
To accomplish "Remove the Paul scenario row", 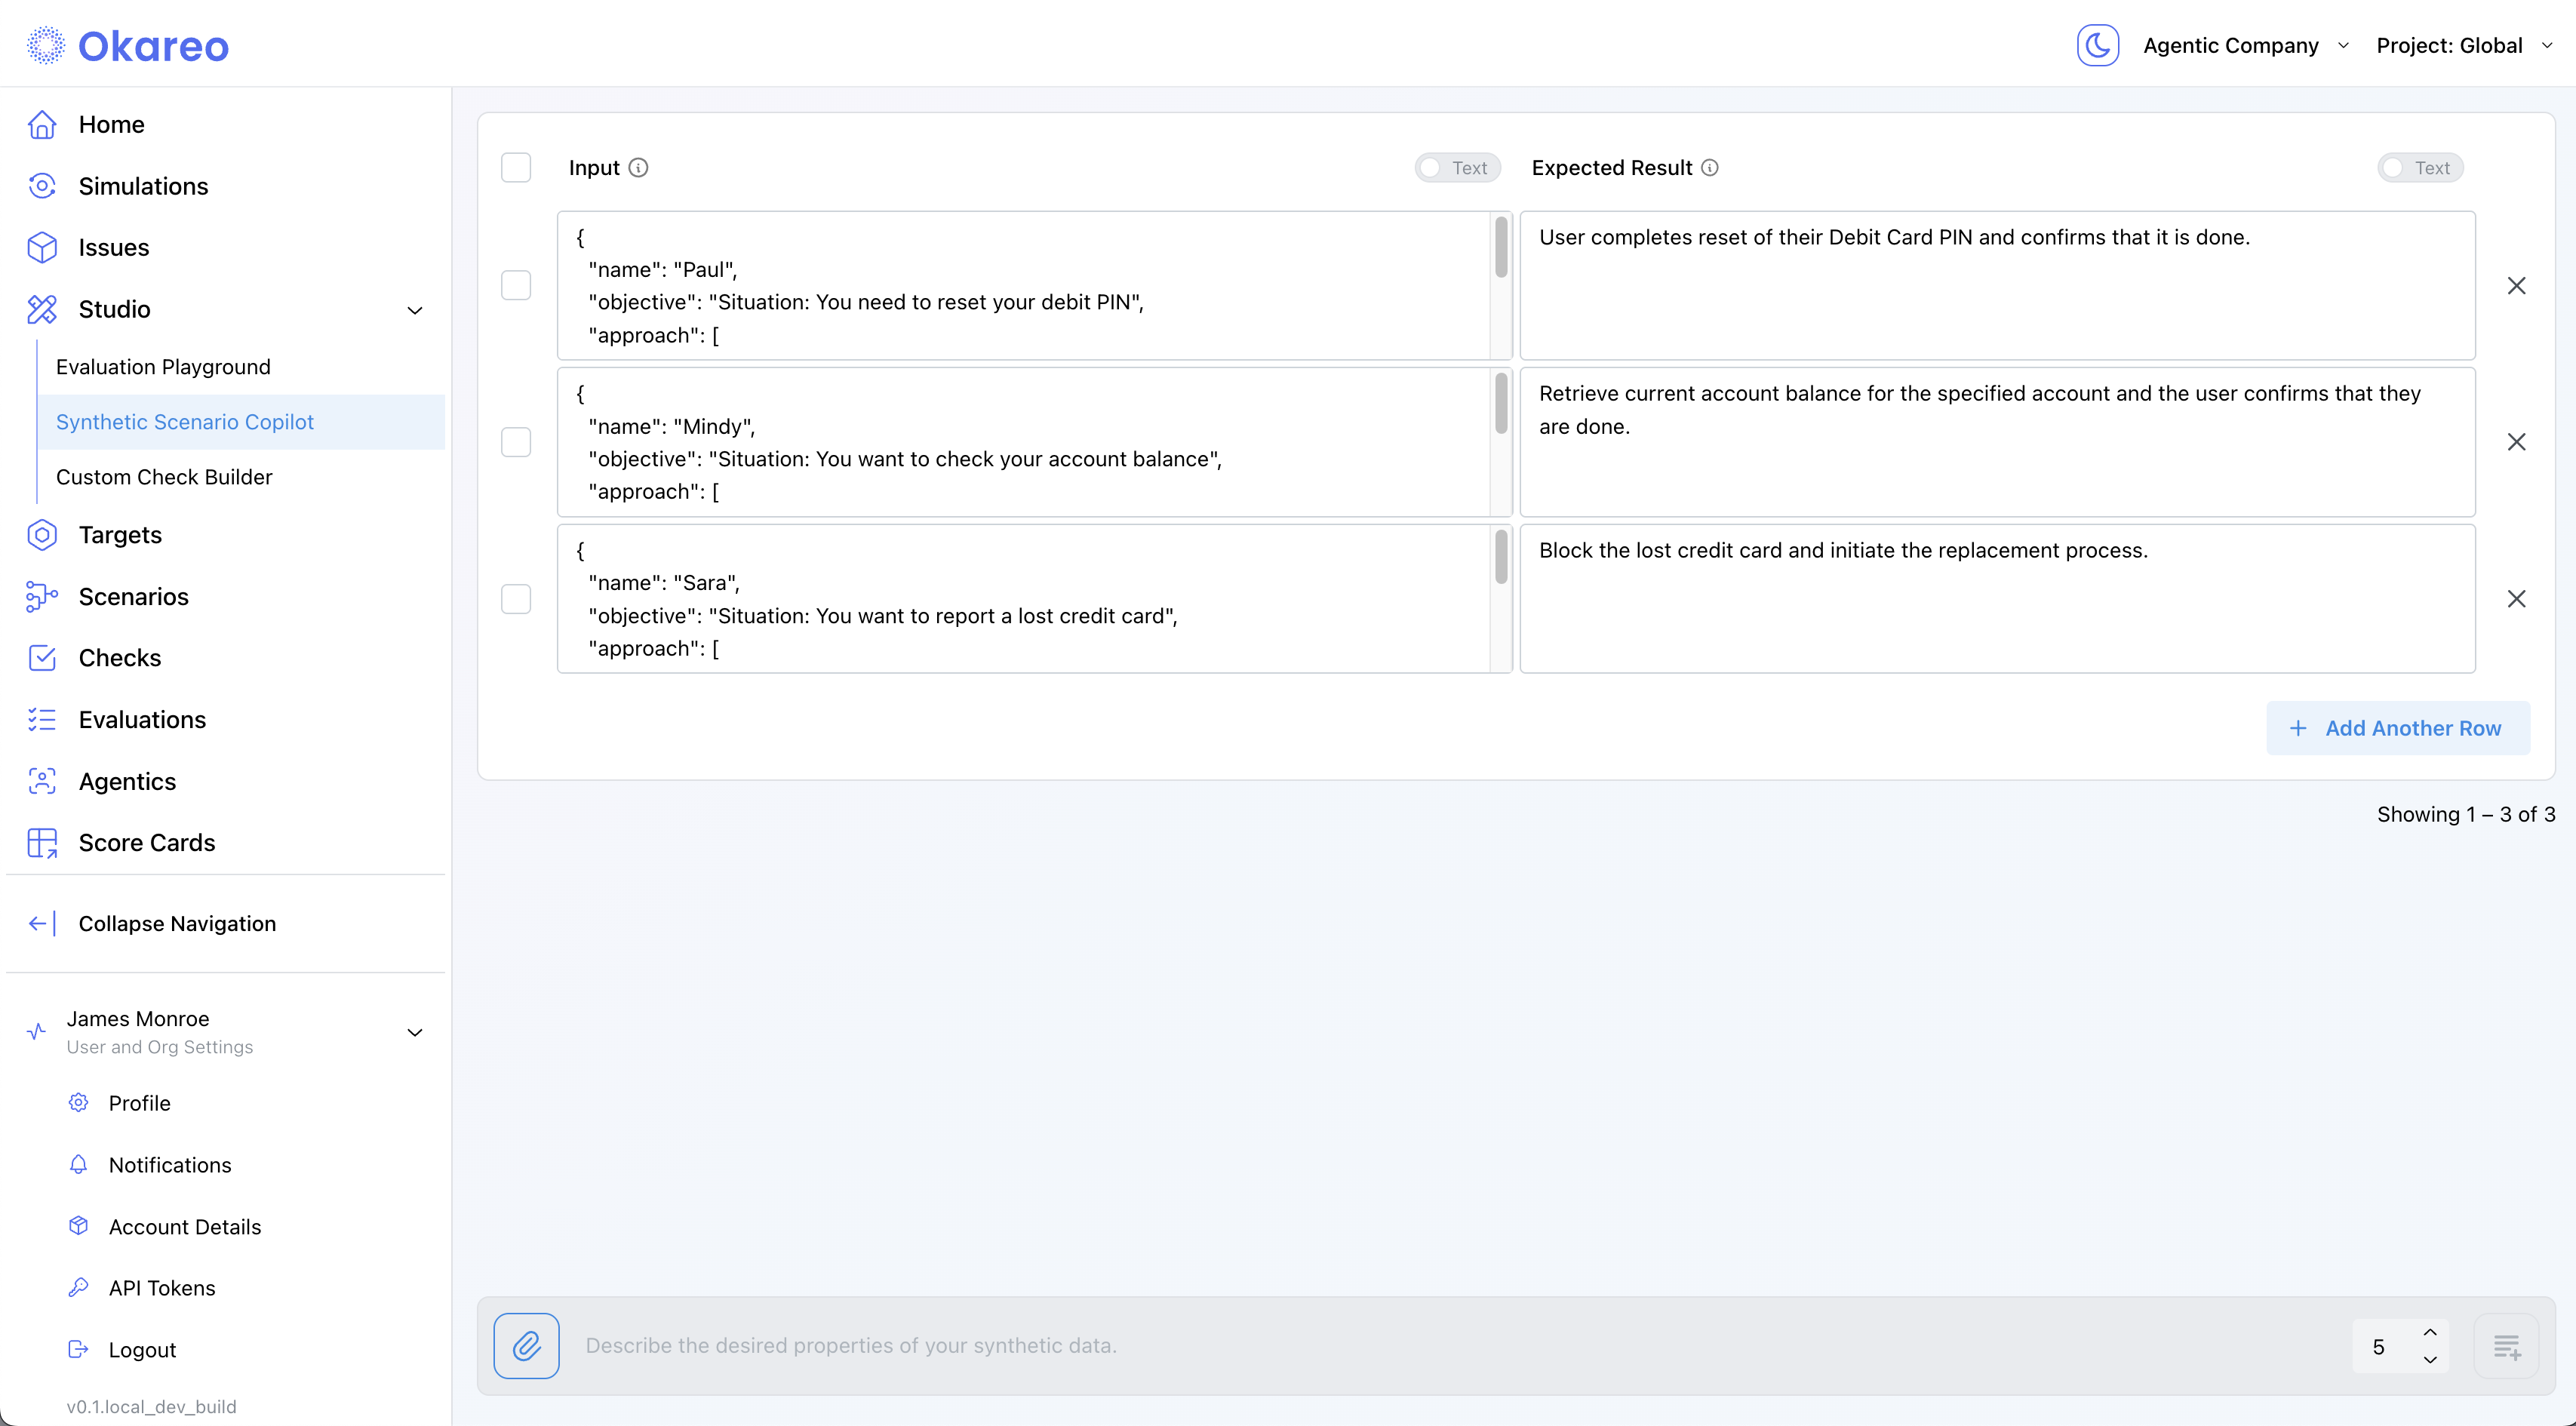I will click(2516, 286).
